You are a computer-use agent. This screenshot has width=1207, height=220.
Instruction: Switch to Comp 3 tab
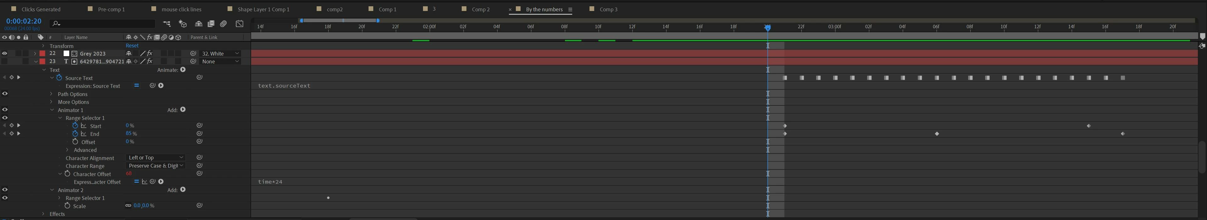click(x=609, y=9)
